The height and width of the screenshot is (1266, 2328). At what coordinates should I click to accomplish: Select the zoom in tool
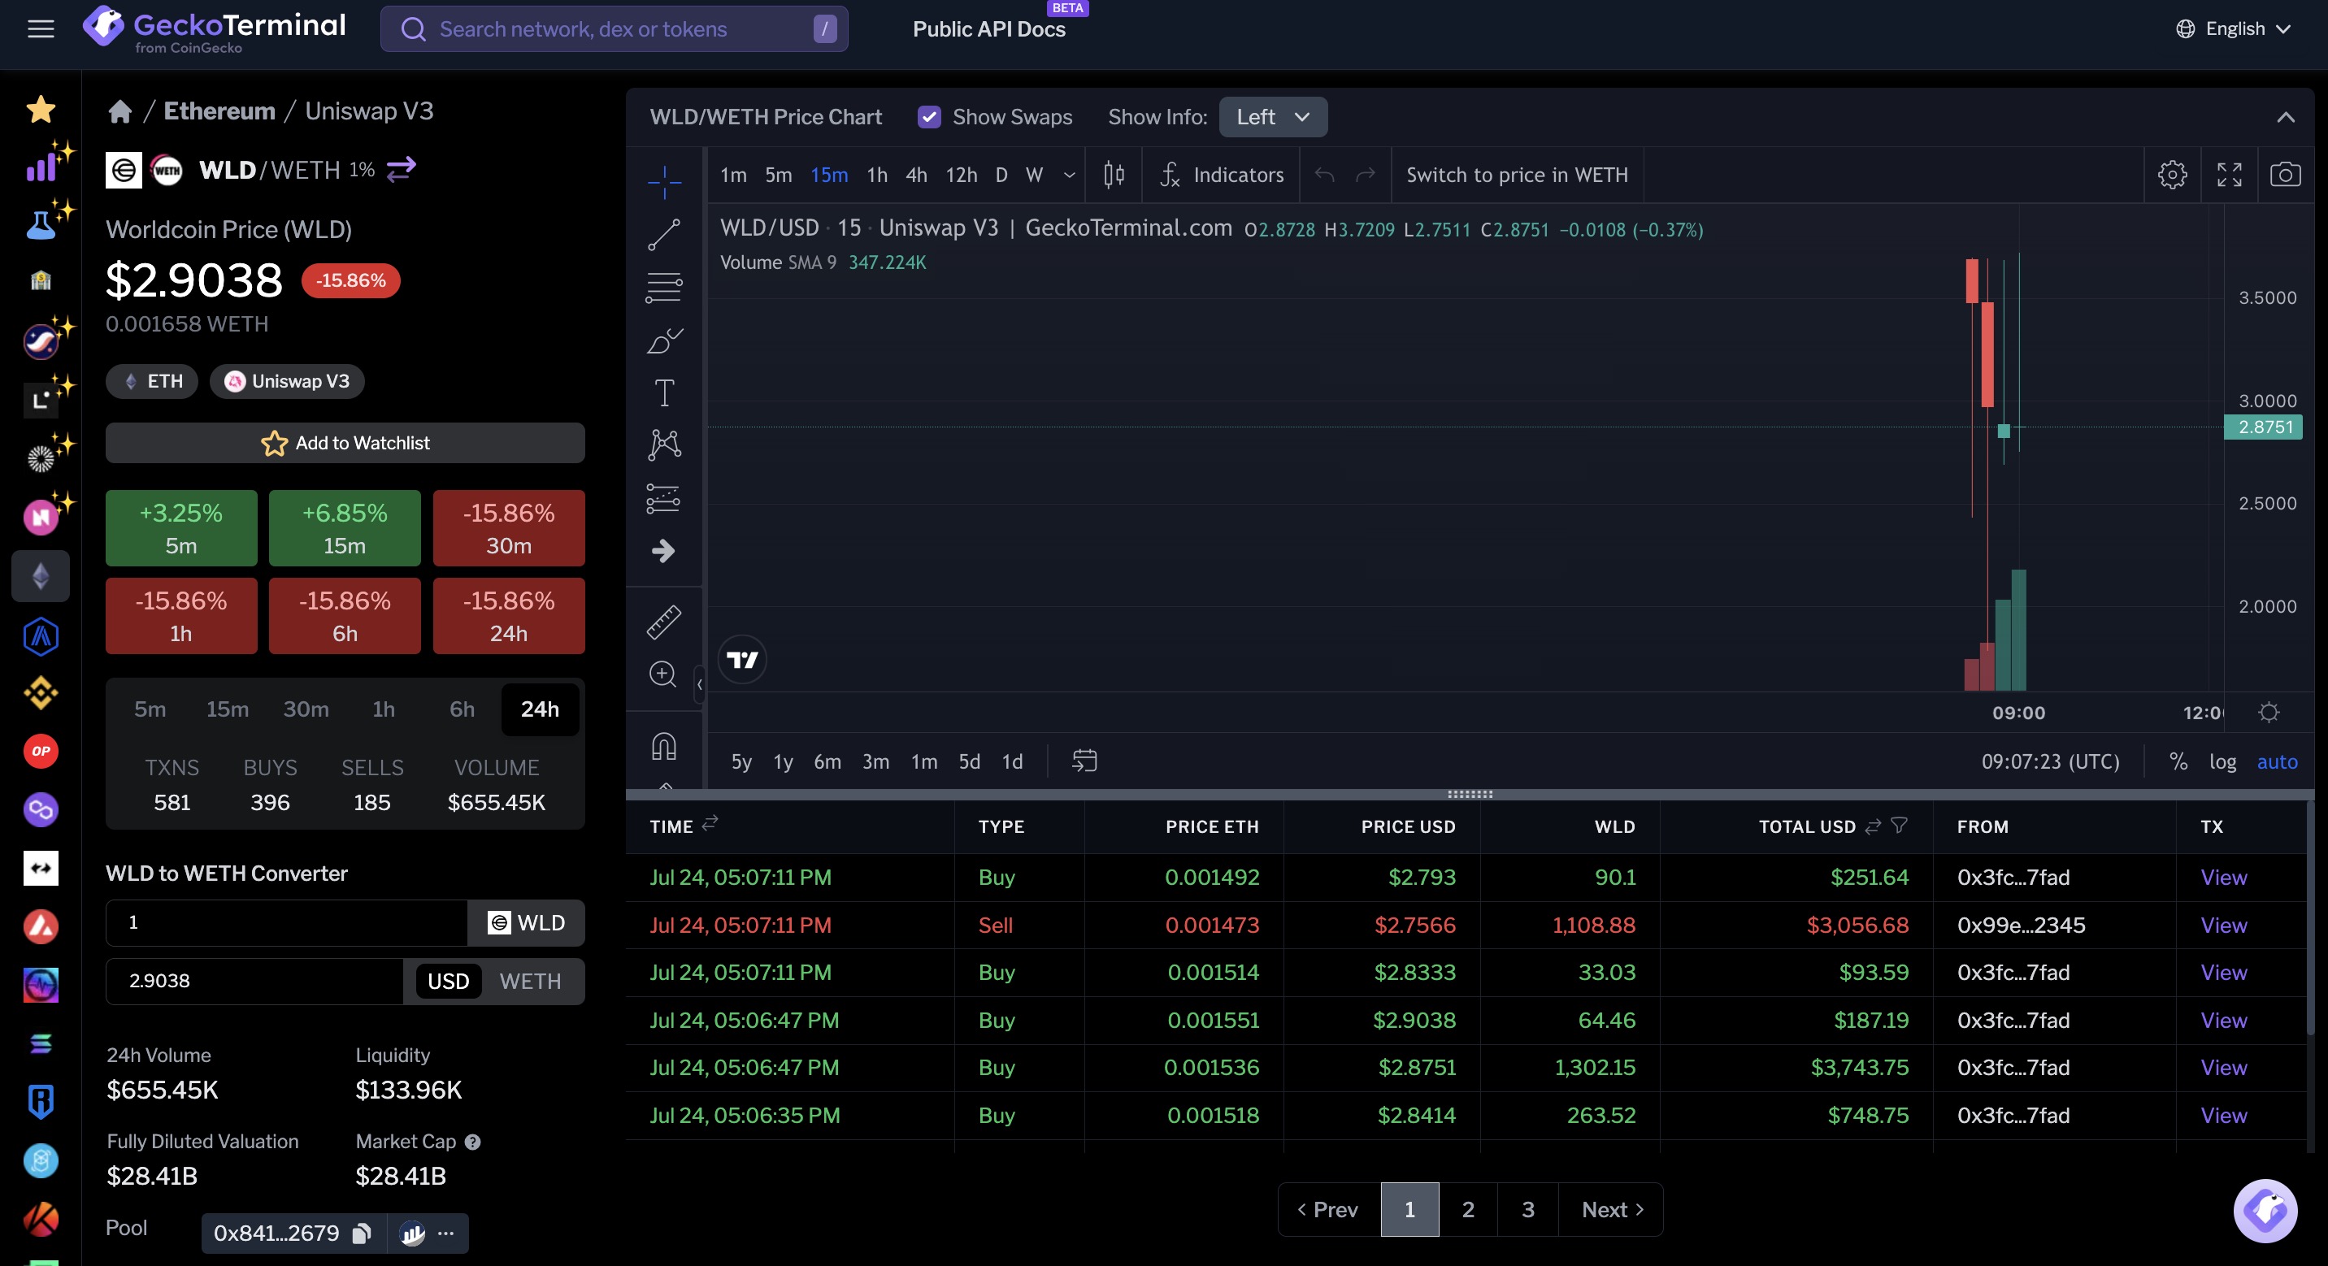click(x=663, y=674)
